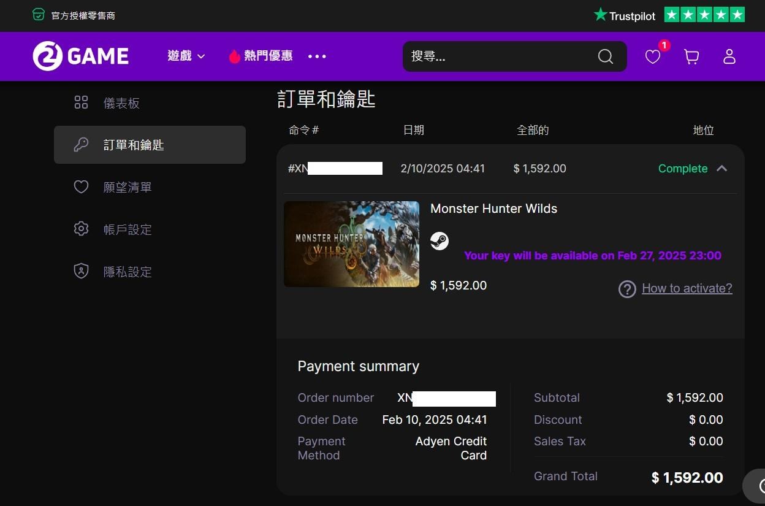
Task: Open the wishlist heart icon in header
Action: [x=653, y=57]
